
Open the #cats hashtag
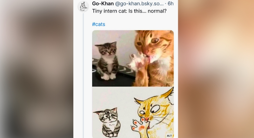point(98,24)
